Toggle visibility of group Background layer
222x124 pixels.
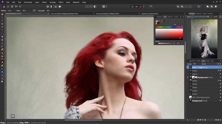click(x=220, y=77)
